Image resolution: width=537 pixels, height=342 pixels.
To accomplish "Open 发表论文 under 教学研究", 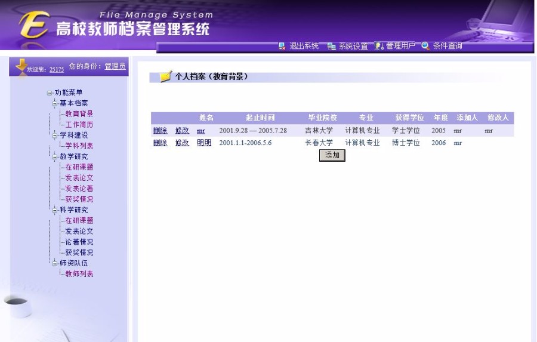I will click(x=79, y=178).
